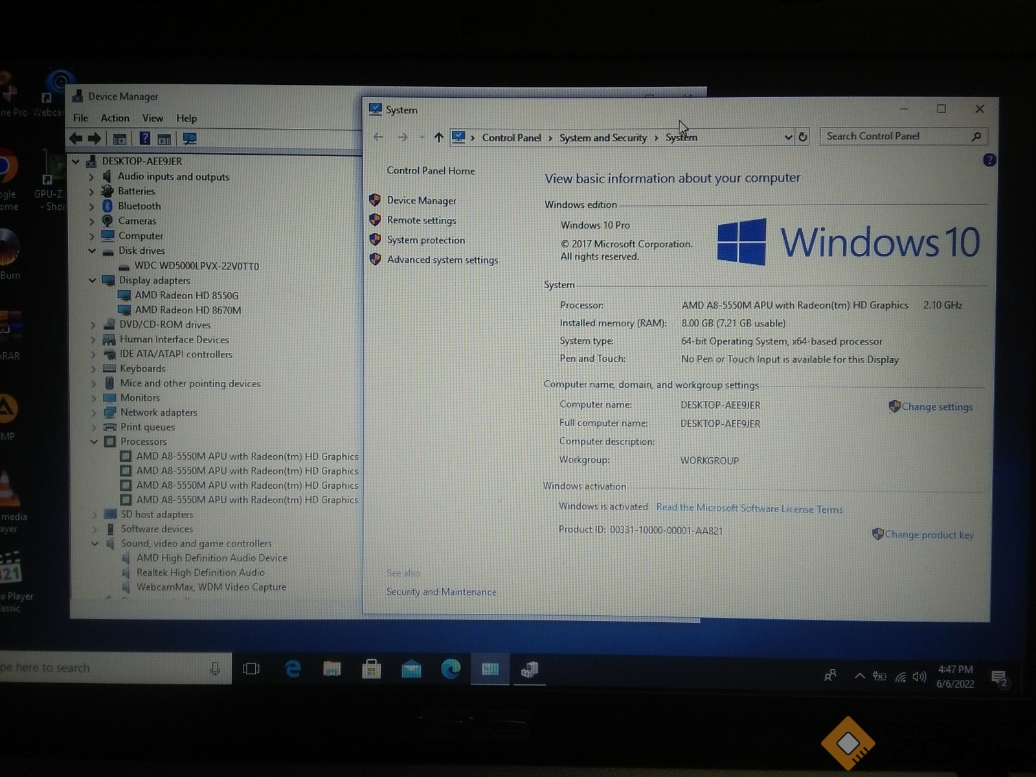Click the People icon in system tray

tap(830, 676)
